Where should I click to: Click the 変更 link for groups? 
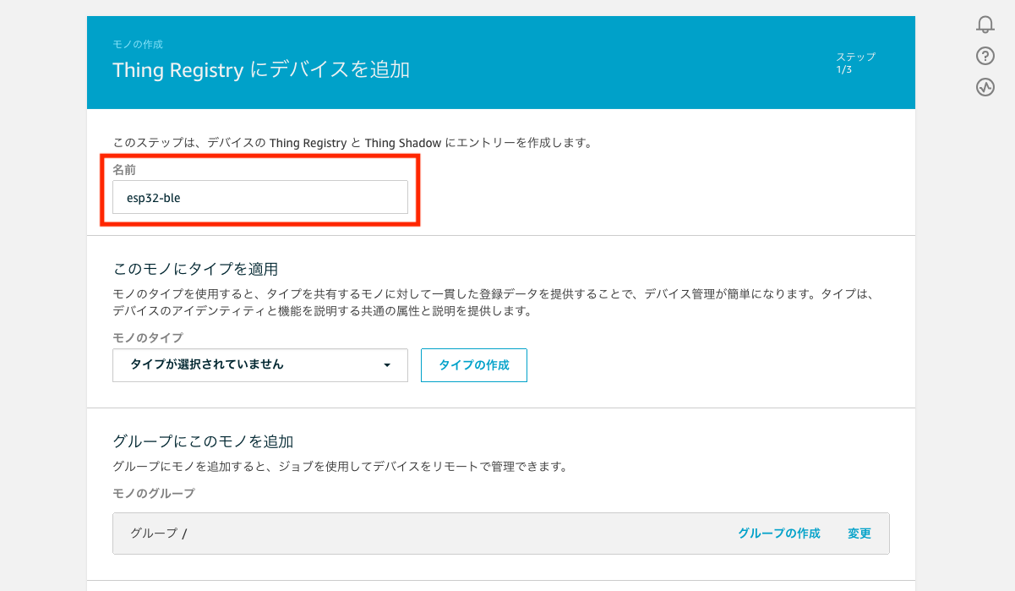point(859,534)
